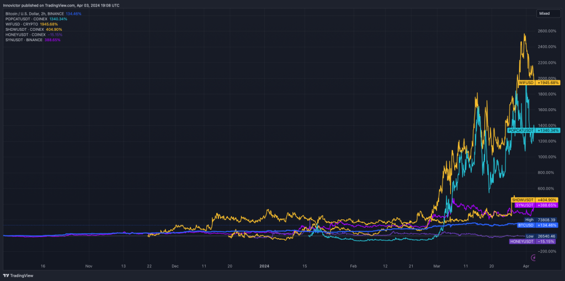Screen dimensions: 565x281
Task: Click the WIFUSD CRYPTO legend entry
Action: click(22, 24)
